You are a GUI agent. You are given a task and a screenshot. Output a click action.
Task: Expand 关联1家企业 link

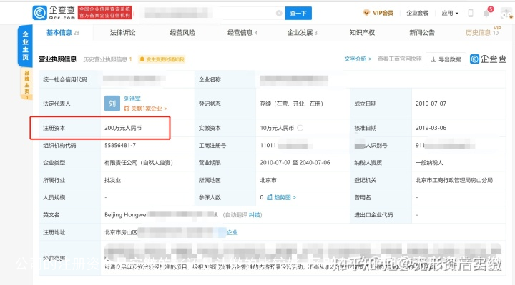pyautogui.click(x=145, y=109)
